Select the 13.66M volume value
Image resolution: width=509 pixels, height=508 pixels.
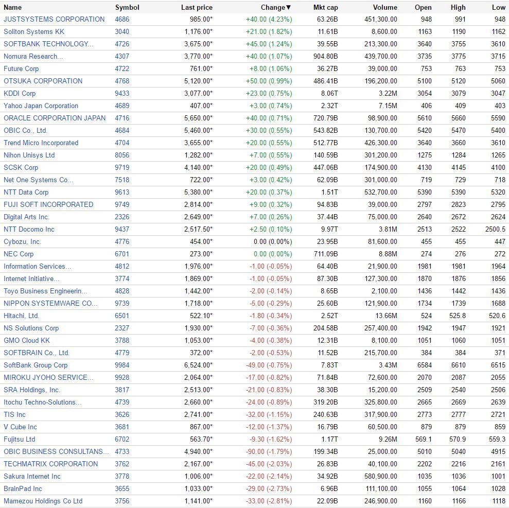tap(387, 316)
